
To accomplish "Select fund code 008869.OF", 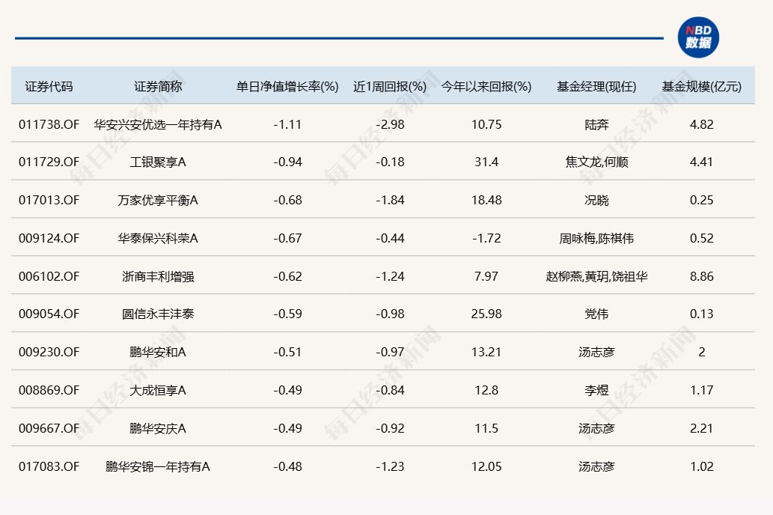I will coord(49,390).
